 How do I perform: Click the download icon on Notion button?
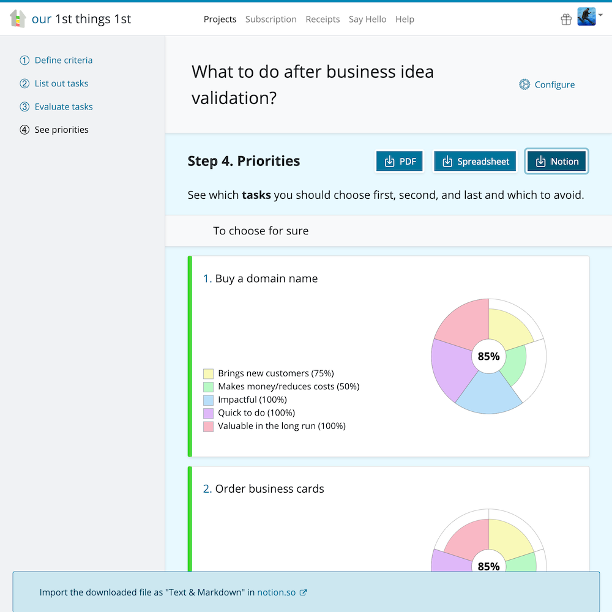click(540, 161)
